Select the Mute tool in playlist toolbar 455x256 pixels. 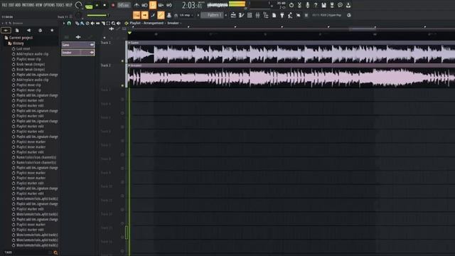coord(93,23)
